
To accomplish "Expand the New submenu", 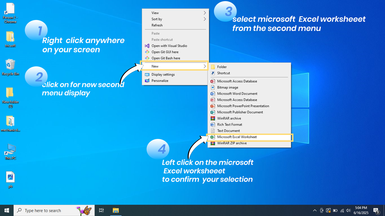I will [169, 66].
